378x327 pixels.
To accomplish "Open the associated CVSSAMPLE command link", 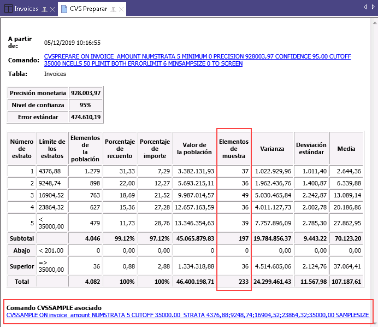I will pos(187,315).
